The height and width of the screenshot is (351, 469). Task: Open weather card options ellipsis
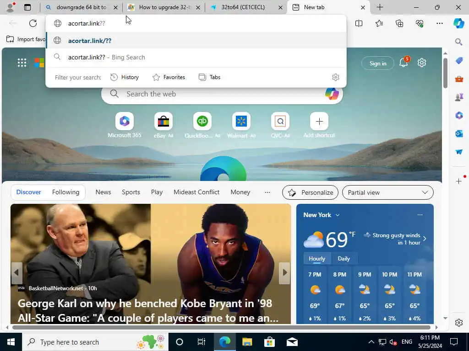[x=420, y=215]
